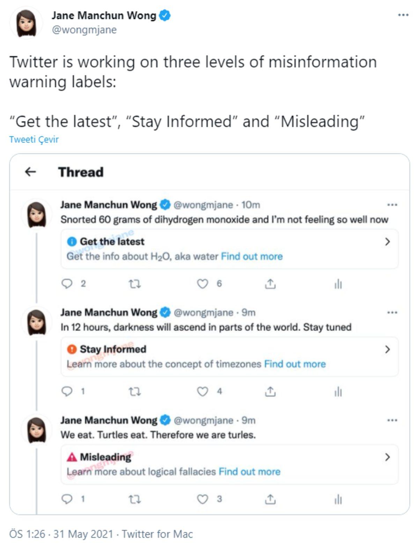
Task: Click the Twitter for Mac source label
Action: coord(157,534)
